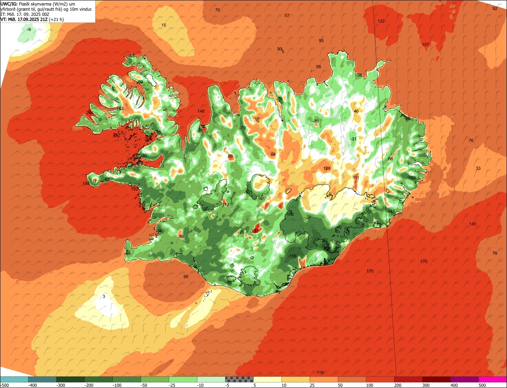This screenshot has height=388, width=507.
Task: Click the initial time text 'IT: Mið. 17. 09. 2025 00Z'
Action: (x=25, y=14)
